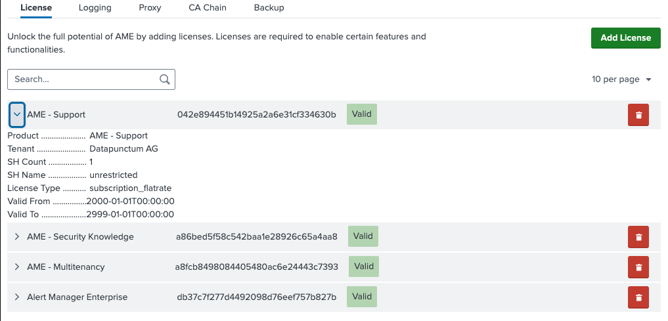Click the Product value AME - Support
The image size is (668, 321).
click(118, 136)
